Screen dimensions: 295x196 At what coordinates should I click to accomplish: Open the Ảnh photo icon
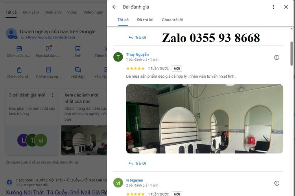(78, 49)
